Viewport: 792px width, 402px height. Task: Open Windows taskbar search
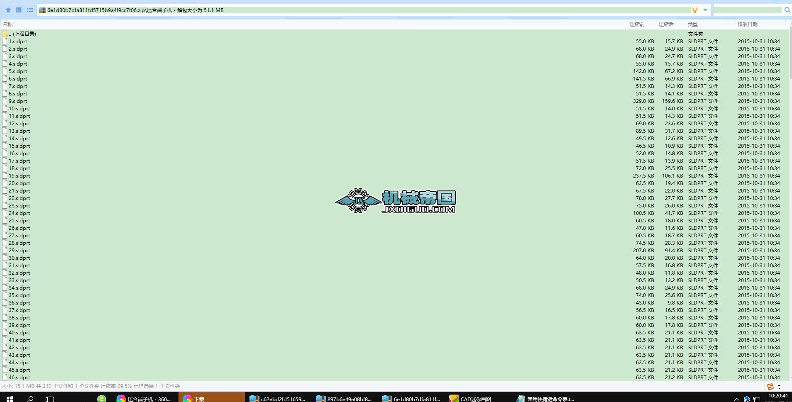[x=30, y=398]
